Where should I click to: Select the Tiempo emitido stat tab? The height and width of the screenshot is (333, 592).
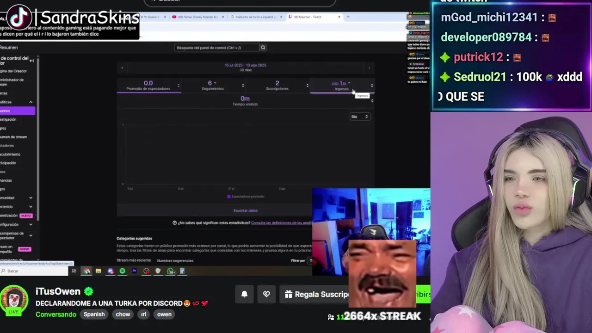tap(245, 101)
